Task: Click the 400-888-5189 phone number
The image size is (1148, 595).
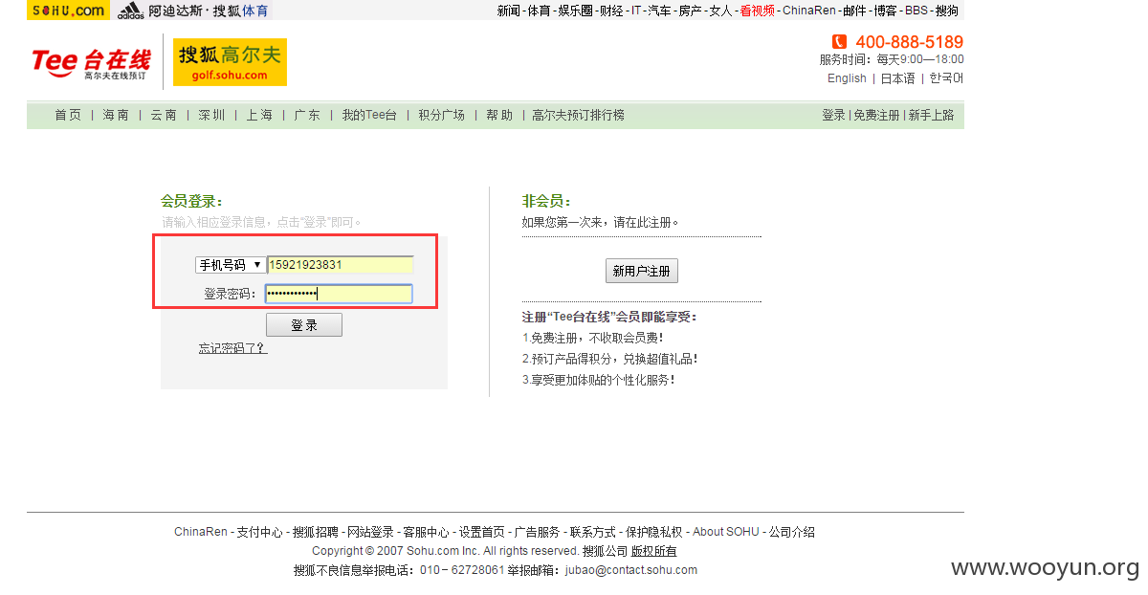Action: (x=909, y=42)
